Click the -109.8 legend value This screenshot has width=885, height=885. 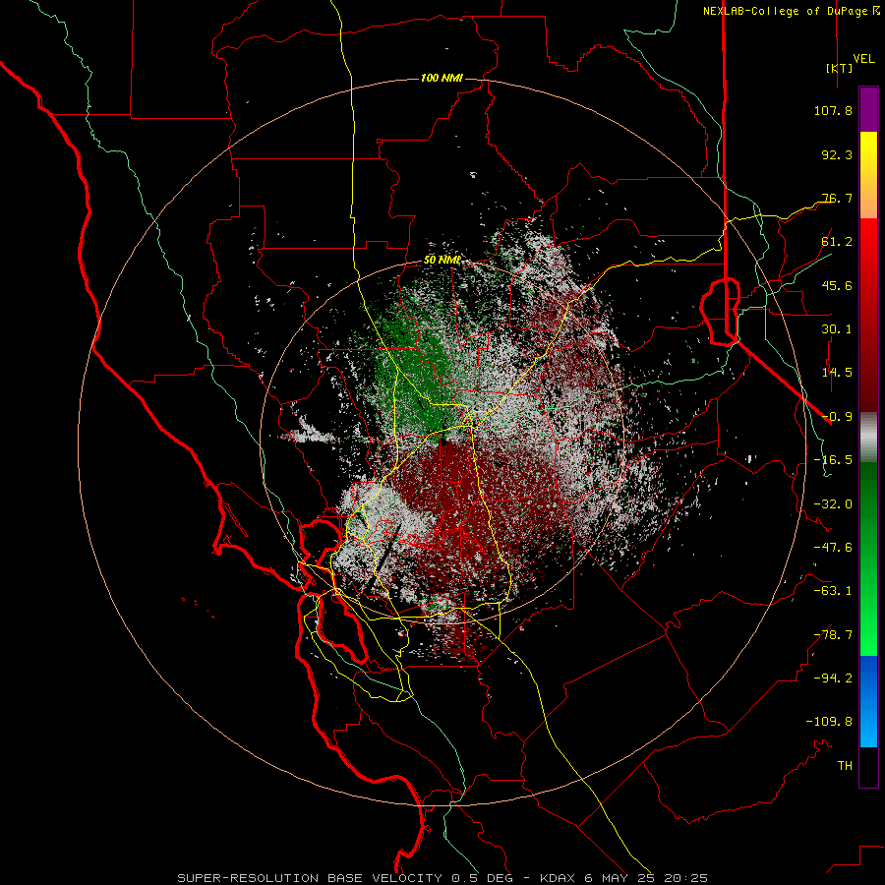click(829, 722)
